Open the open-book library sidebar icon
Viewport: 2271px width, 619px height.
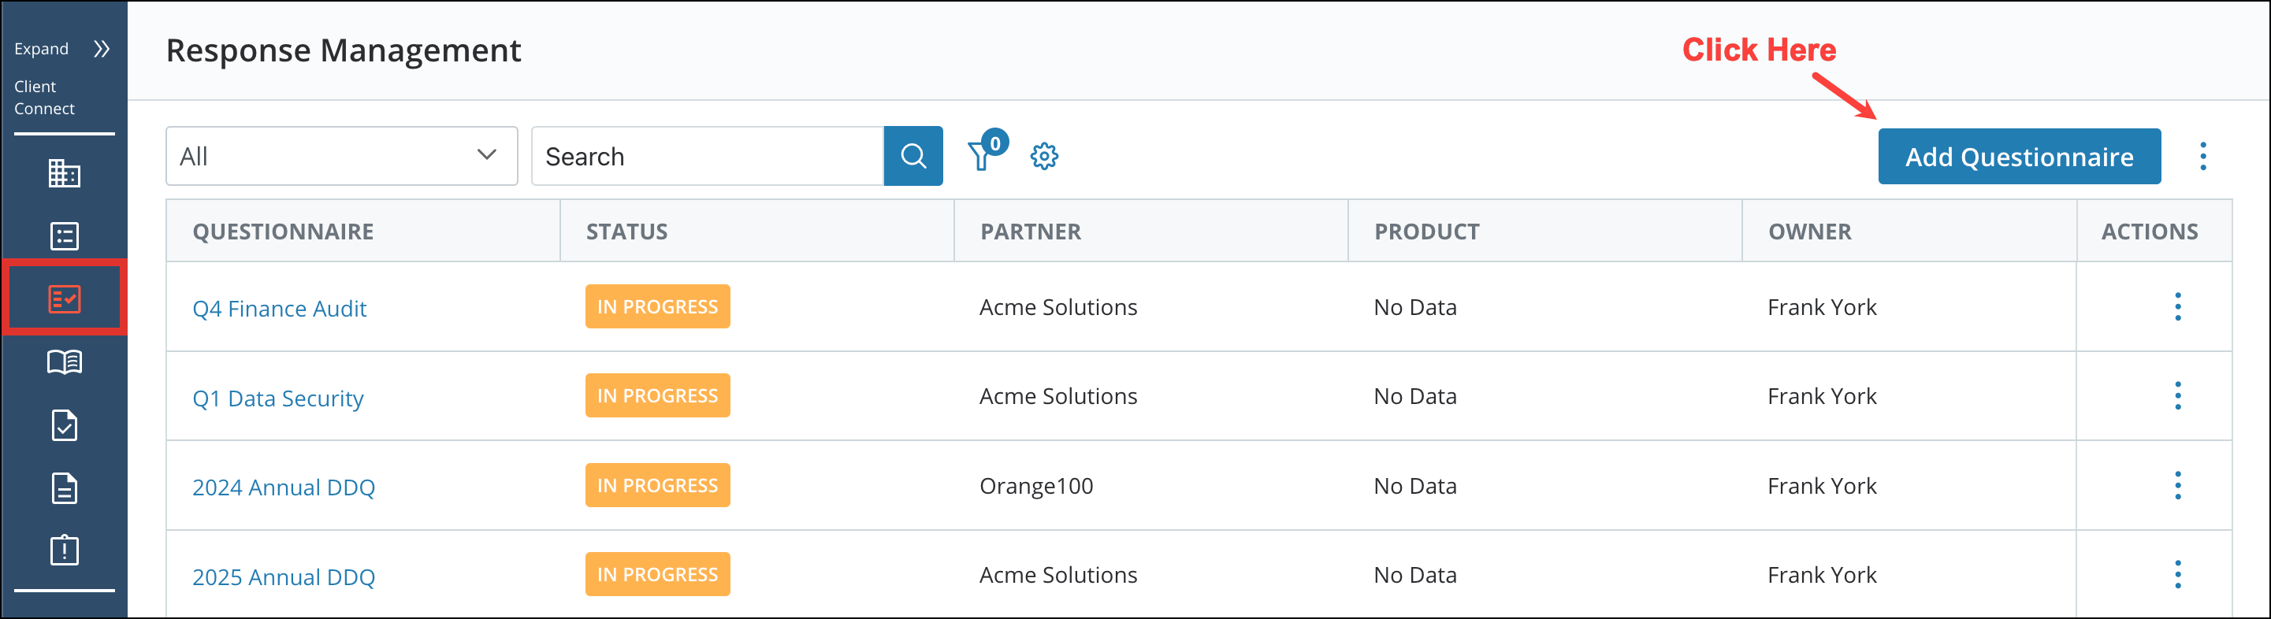point(65,362)
